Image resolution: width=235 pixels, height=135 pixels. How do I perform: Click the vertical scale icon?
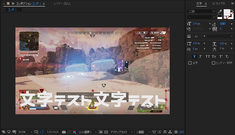[189, 44]
